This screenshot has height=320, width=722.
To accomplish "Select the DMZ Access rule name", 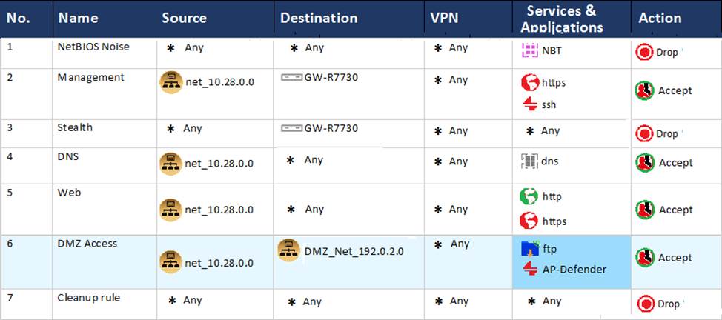I will (x=87, y=244).
